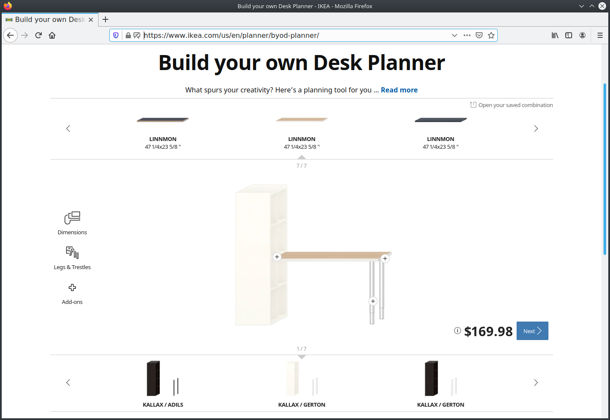Viewport: 610px width, 420px height.
Task: Minimize the Firefox window
Action: click(582, 6)
